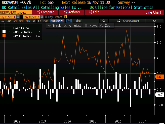Click the collapse double-chevron icon
Viewport: 165px width, 124px height.
click(x=103, y=21)
